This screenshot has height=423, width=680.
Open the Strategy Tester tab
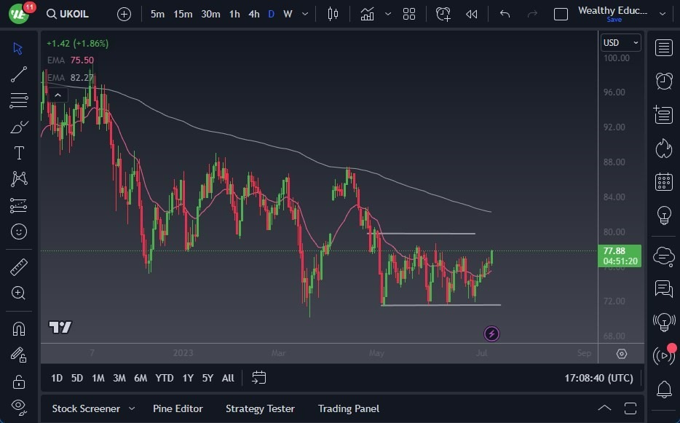(x=260, y=408)
